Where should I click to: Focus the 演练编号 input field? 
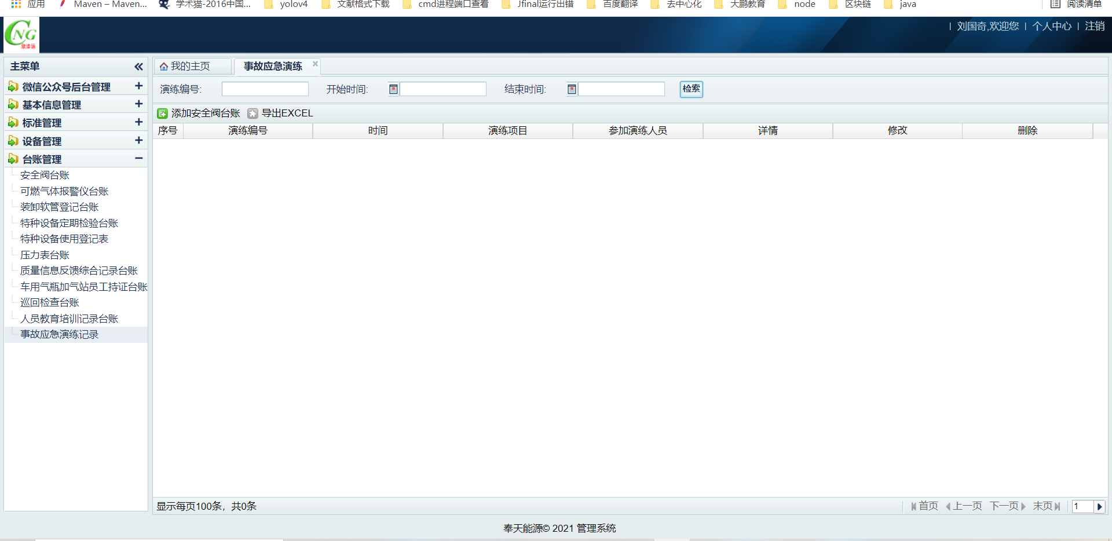coord(265,89)
